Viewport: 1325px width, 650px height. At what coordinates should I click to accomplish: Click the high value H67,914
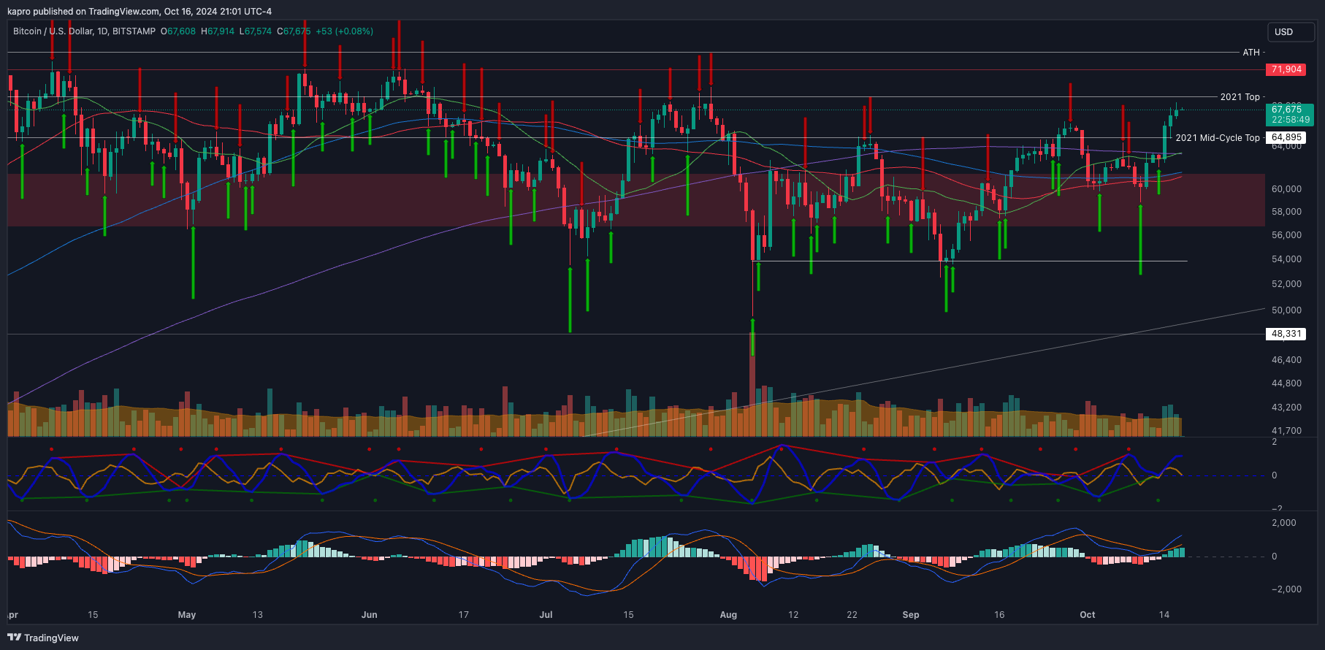[x=218, y=31]
